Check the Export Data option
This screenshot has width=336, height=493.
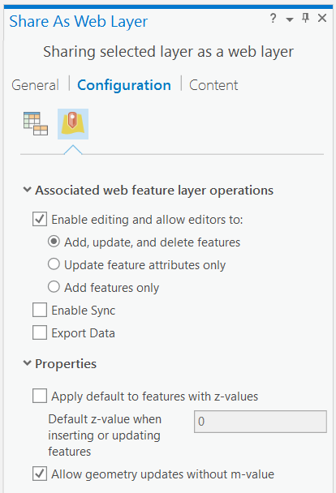click(x=40, y=332)
